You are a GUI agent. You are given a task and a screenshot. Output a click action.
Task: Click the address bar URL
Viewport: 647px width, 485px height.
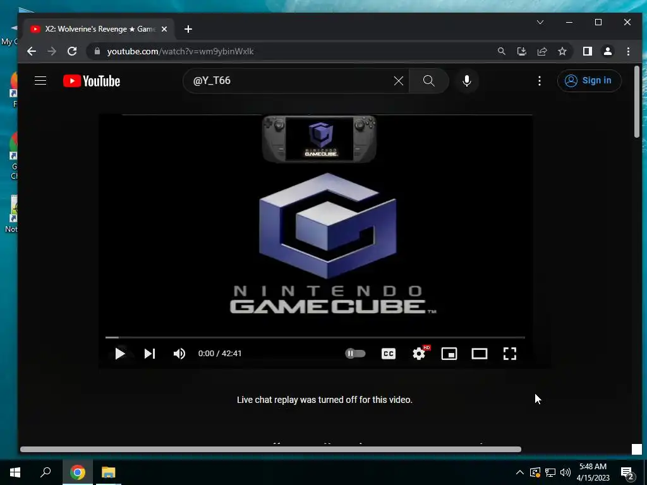(x=180, y=52)
